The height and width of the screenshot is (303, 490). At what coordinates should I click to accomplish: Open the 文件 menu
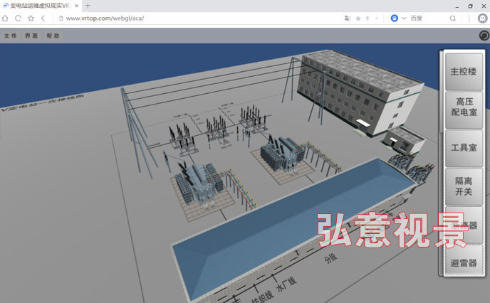[10, 36]
